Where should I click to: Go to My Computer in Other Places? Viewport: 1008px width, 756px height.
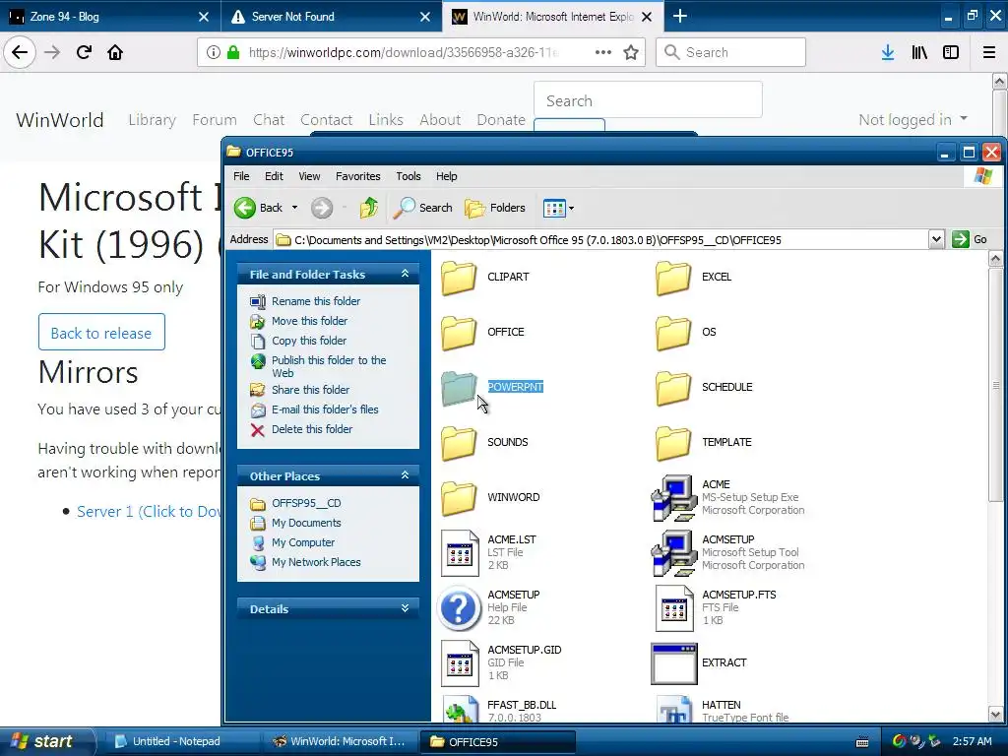click(x=303, y=542)
